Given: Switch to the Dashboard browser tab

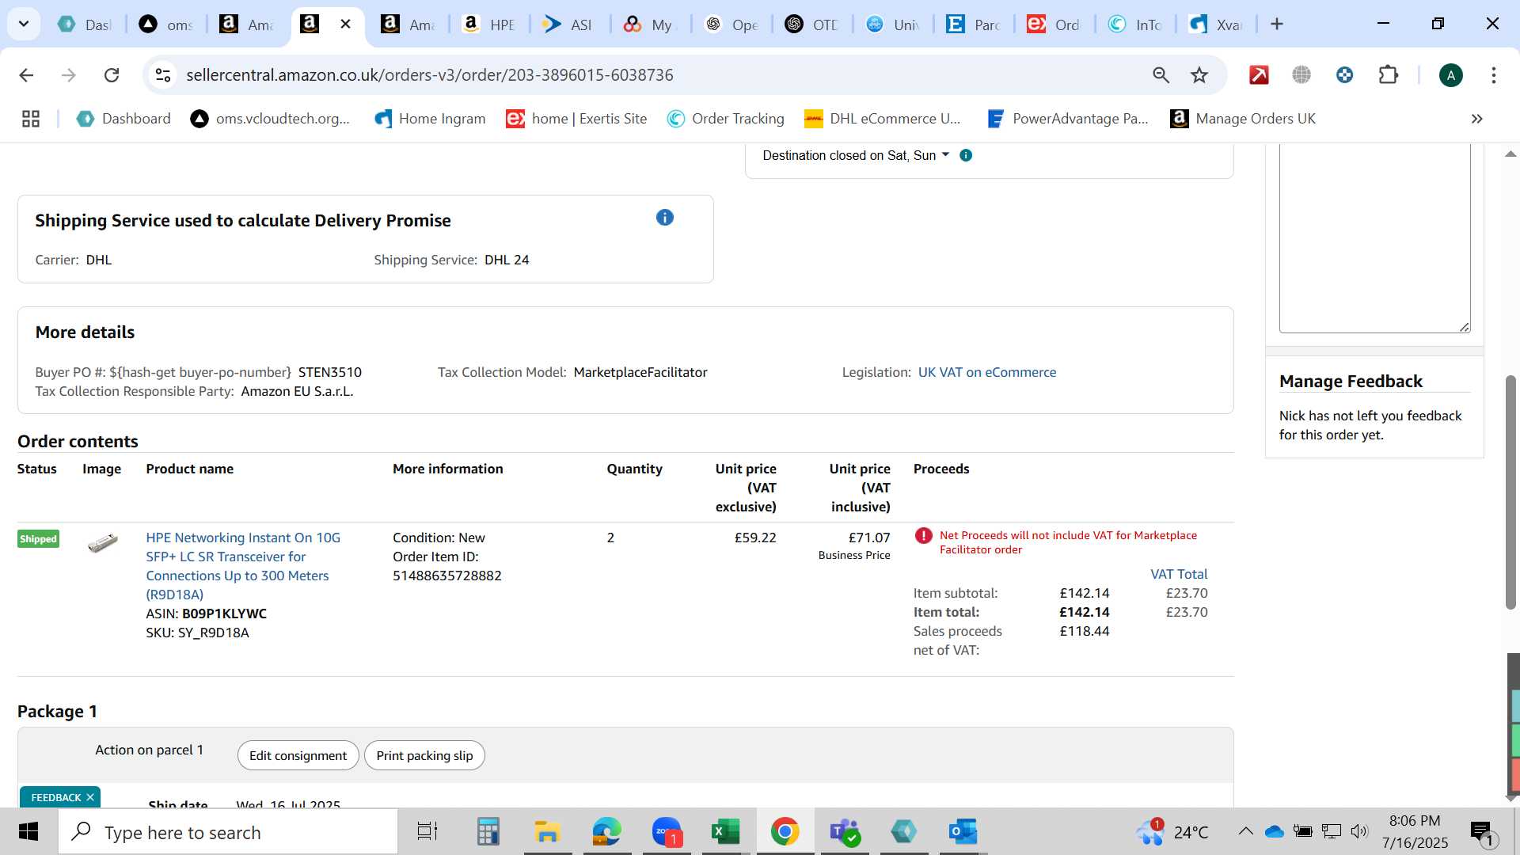Looking at the screenshot, I should [x=85, y=25].
